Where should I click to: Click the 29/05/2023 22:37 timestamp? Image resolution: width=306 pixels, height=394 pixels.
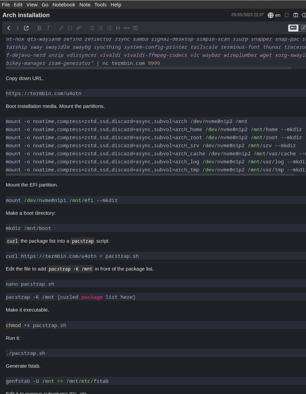click(x=247, y=15)
